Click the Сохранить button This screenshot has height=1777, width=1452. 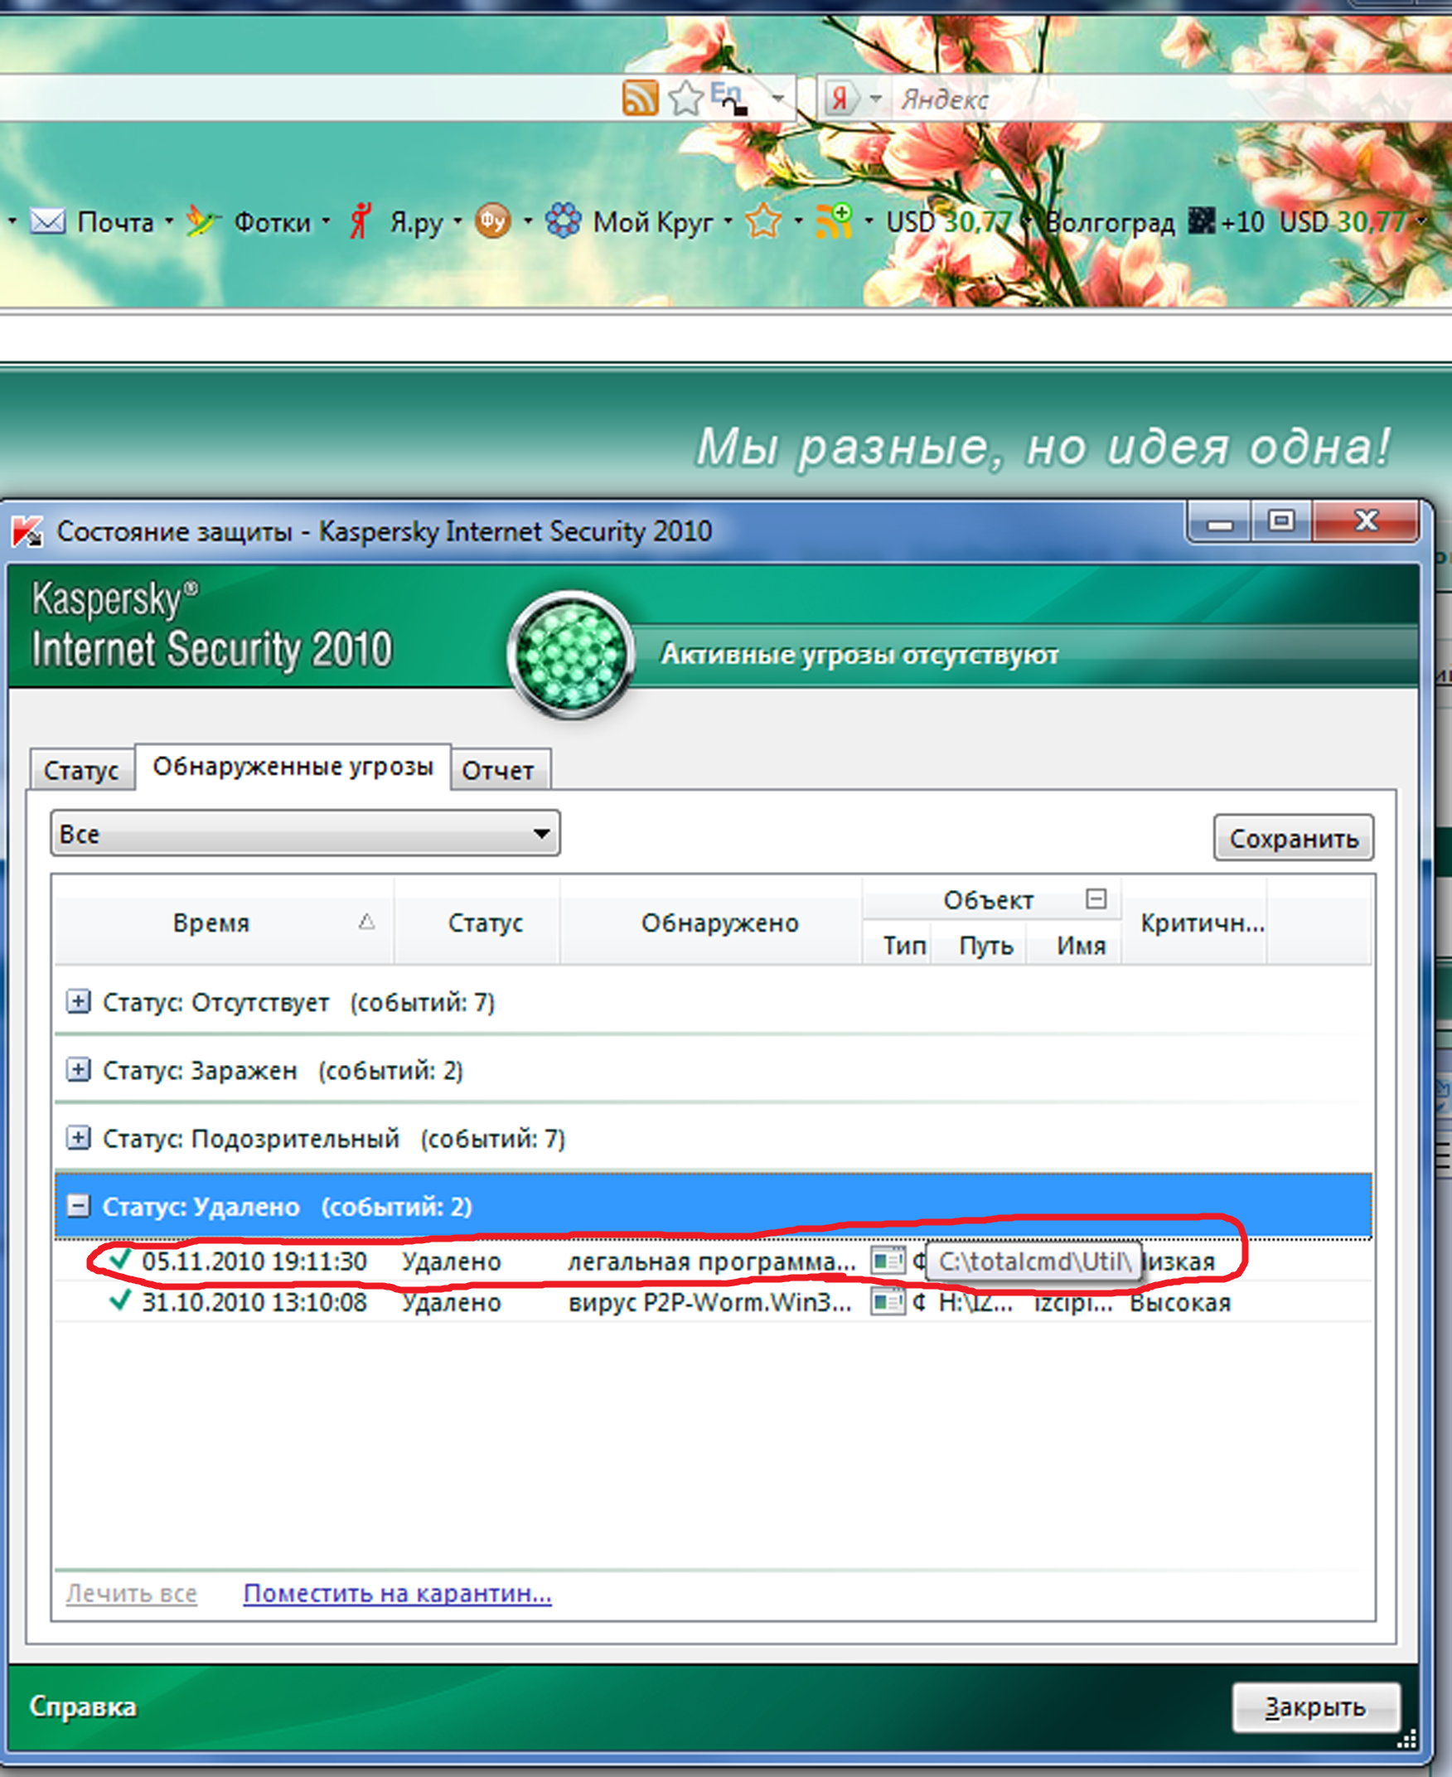[1293, 838]
